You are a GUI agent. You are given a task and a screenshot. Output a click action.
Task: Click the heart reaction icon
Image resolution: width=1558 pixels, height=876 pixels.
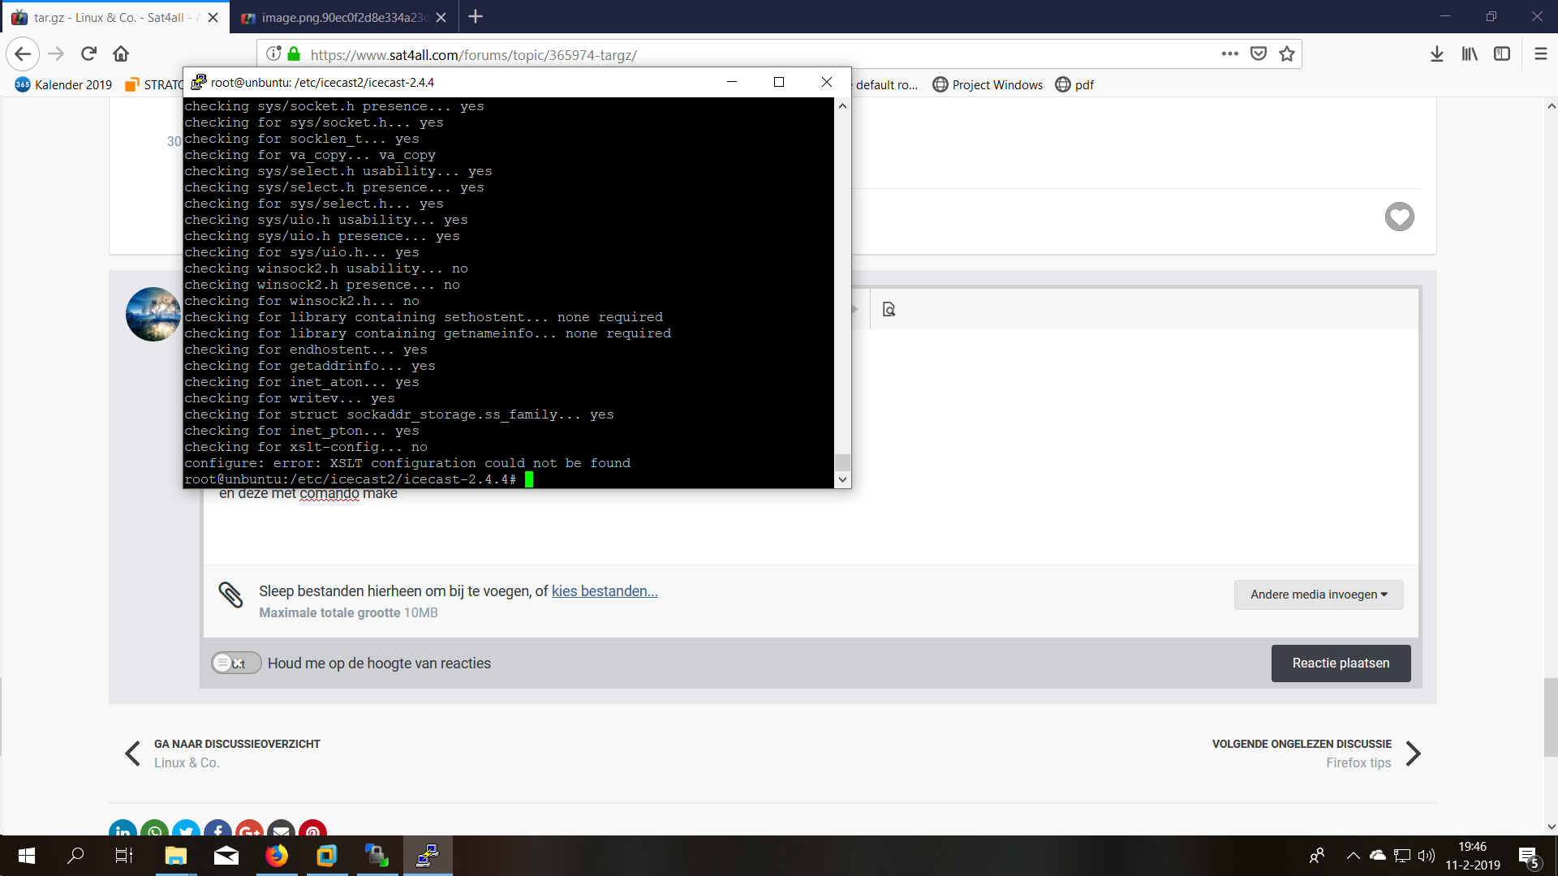point(1399,217)
